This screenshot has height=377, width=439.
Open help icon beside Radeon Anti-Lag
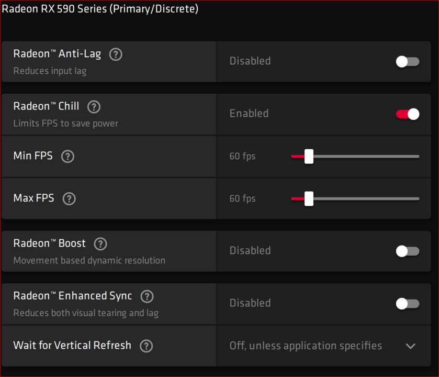point(116,54)
